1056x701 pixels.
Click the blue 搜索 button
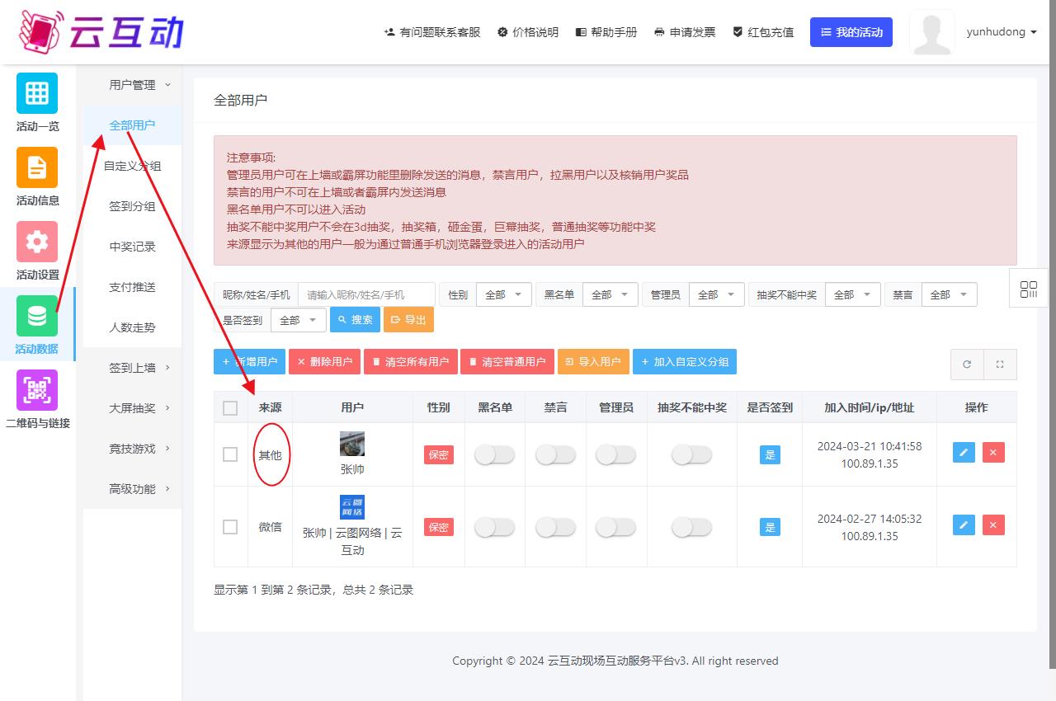355,320
